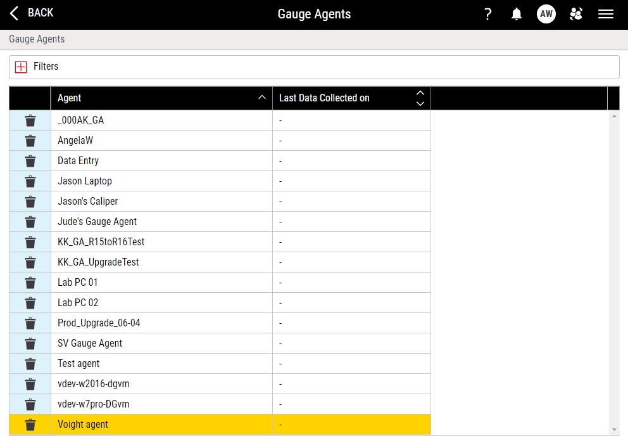Delete the AngelaW agent
The image size is (628, 443).
tap(30, 141)
